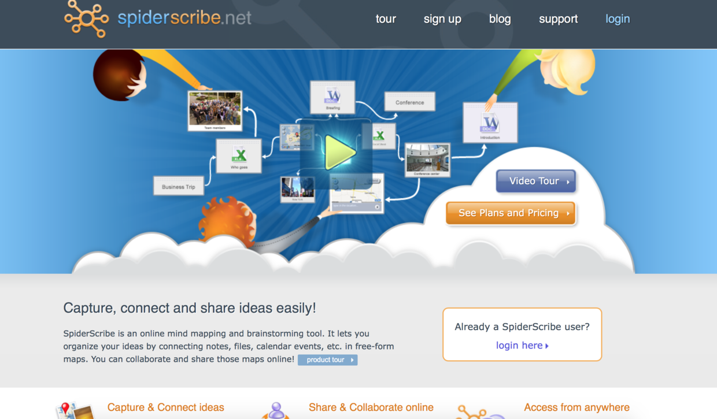The width and height of the screenshot is (717, 419).
Task: Go to the blog section
Action: click(500, 19)
